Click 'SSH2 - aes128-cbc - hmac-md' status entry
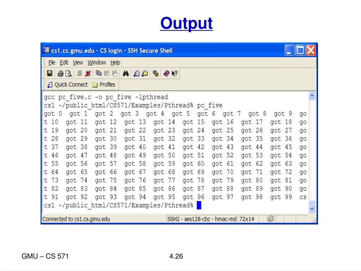This screenshot has width=361, height=271. [202, 219]
